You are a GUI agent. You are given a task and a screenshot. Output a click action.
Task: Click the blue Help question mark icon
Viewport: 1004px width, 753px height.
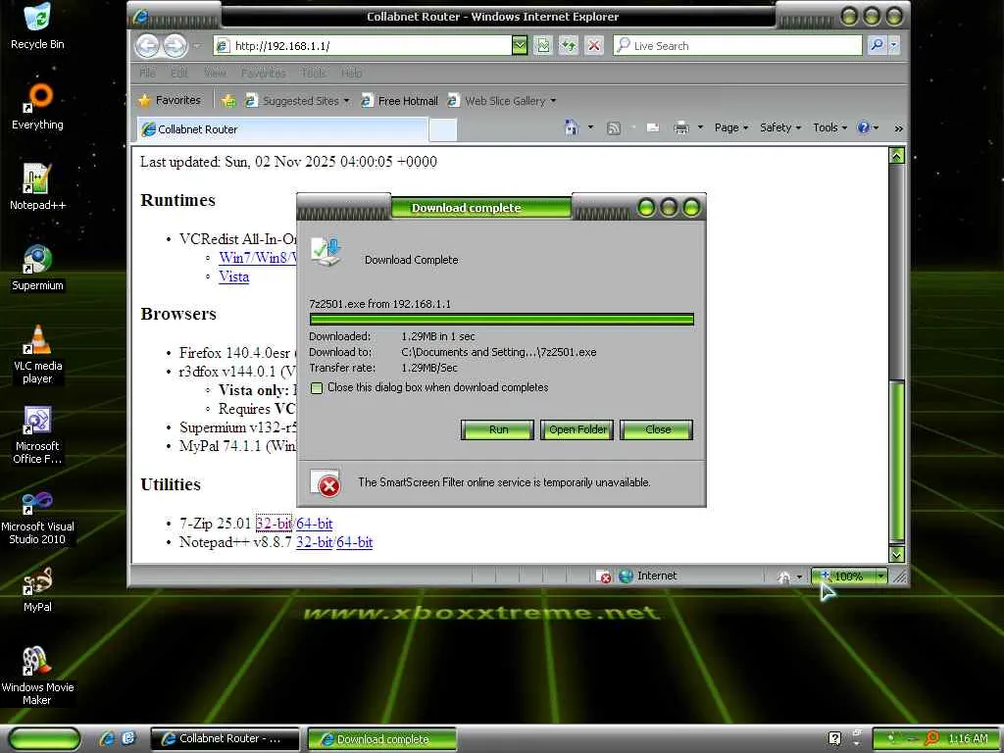pyautogui.click(x=864, y=127)
